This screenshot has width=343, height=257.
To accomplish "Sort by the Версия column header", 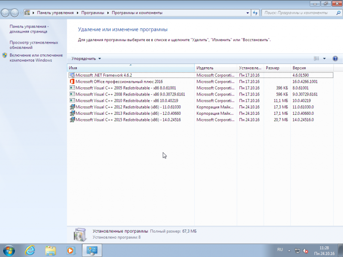I will click(312, 68).
